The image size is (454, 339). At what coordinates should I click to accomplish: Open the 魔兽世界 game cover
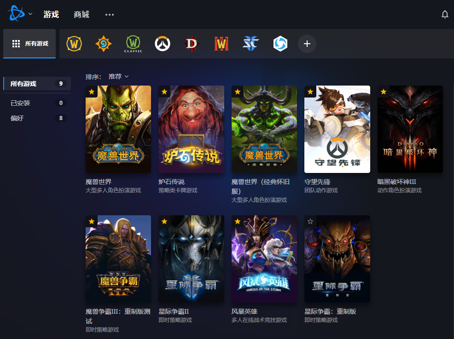pos(118,129)
